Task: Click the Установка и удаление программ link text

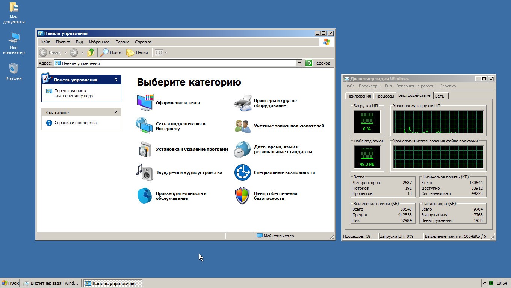Action: click(x=192, y=149)
